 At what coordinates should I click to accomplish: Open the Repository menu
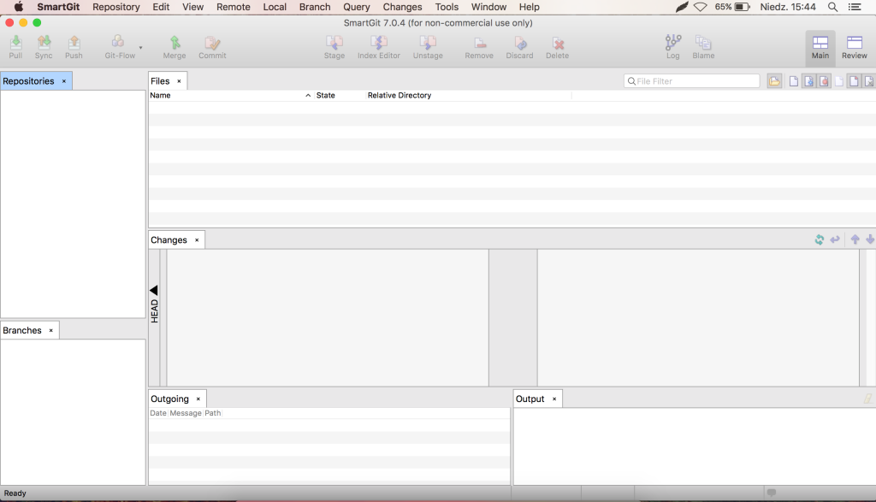tap(116, 7)
